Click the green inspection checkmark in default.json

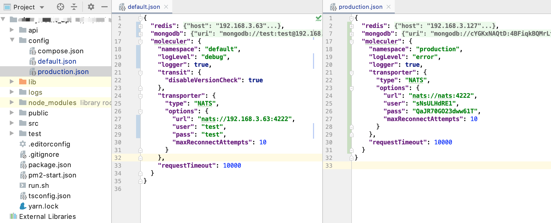[x=318, y=18]
